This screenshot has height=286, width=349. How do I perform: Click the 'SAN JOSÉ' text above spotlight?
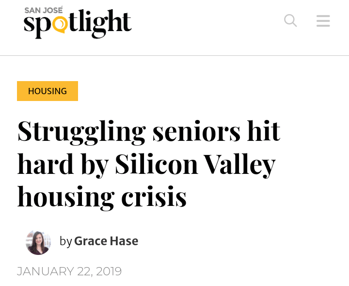pyautogui.click(x=44, y=10)
